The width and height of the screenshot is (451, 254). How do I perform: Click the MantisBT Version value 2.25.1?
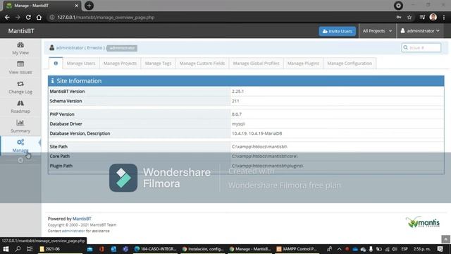237,91
